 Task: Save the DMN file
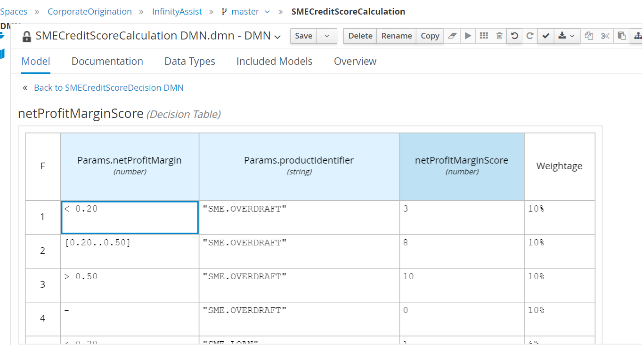click(303, 36)
